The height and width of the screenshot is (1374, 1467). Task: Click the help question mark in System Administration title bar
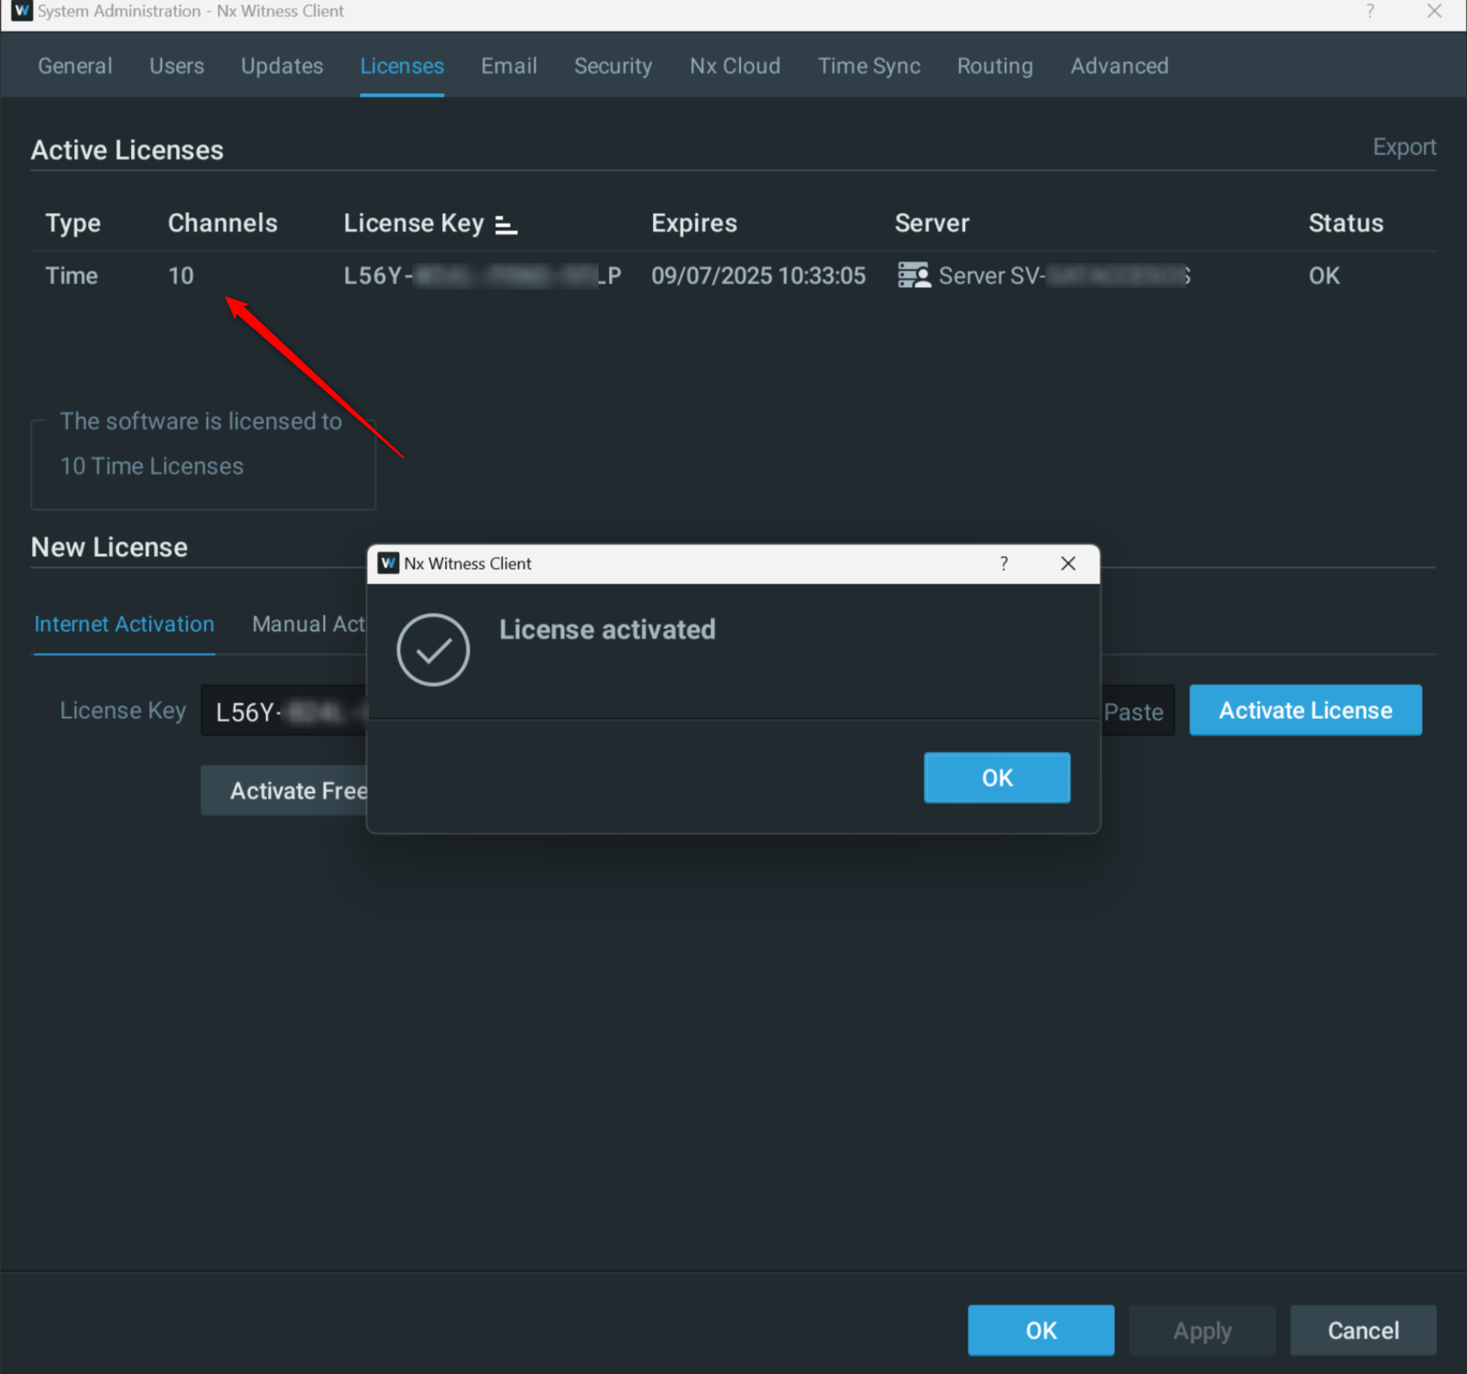[x=1370, y=11]
